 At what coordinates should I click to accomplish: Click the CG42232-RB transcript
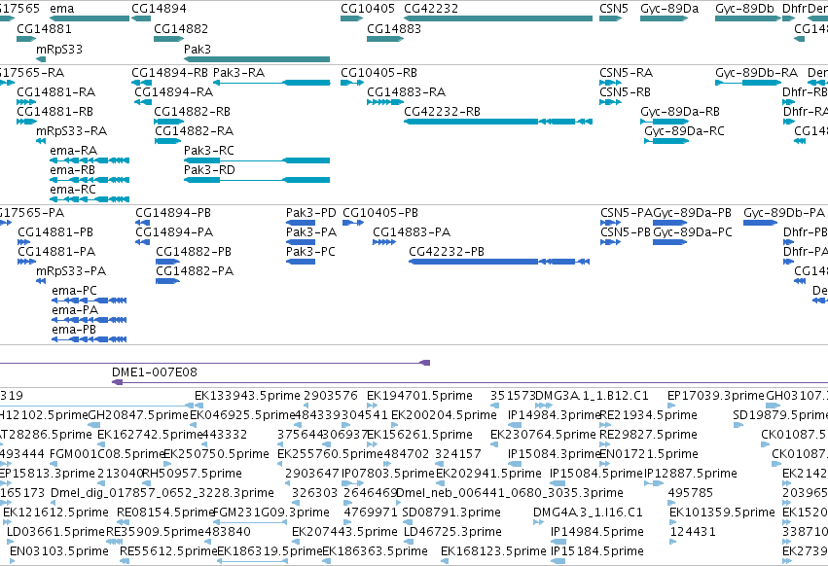[498, 122]
